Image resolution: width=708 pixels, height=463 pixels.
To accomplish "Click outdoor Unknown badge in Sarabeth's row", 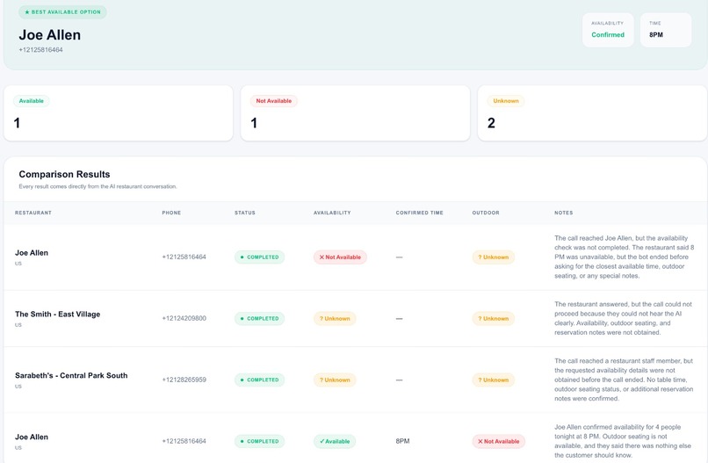I will (493, 380).
